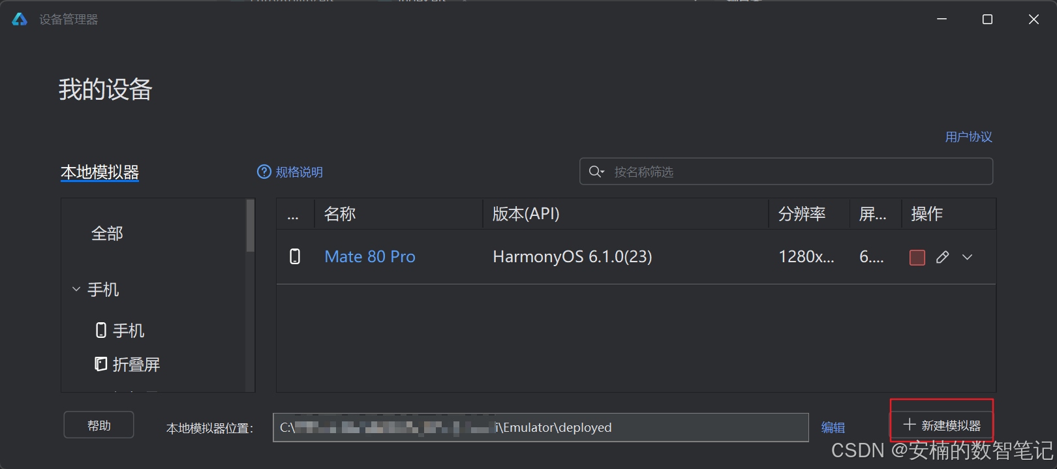Click the 分辨率 column header
The height and width of the screenshot is (469, 1057).
coord(809,214)
